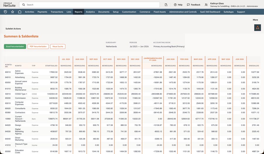The image size is (264, 154).
Task: Click the Bank type cell
Action: click(x=34, y=119)
